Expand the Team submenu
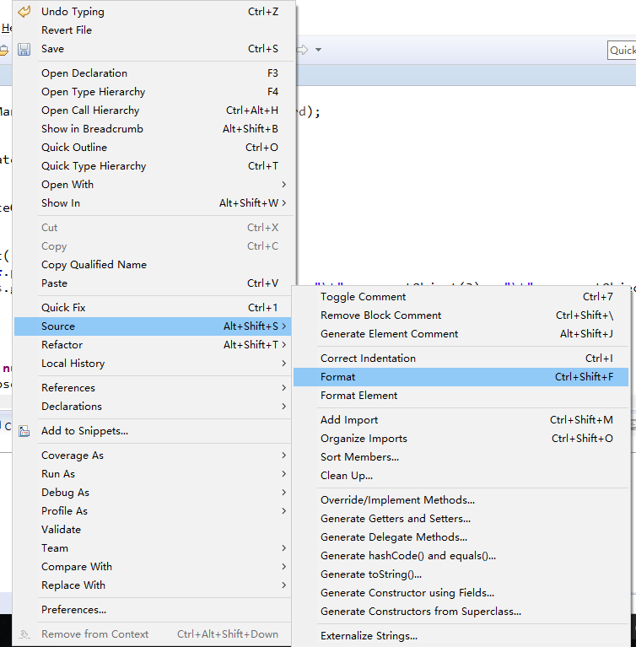The width and height of the screenshot is (636, 647). pos(154,548)
